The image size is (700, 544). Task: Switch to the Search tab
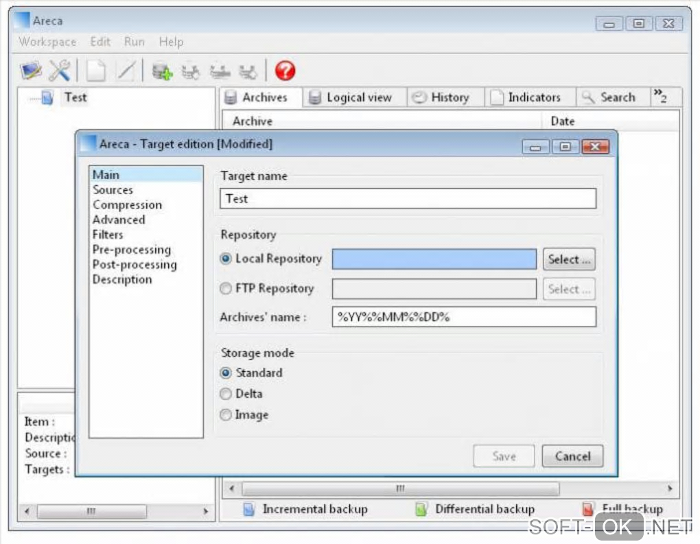612,97
